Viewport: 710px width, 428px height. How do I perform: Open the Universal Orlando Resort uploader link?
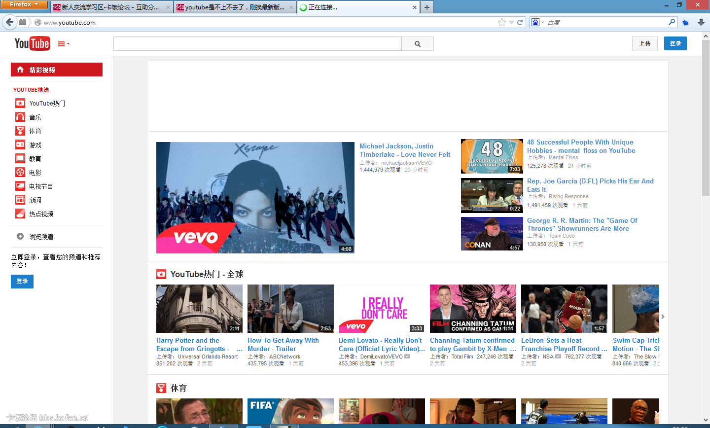tap(208, 357)
